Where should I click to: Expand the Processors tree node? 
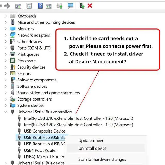coord(6,61)
